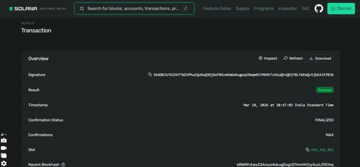Image resolution: width=360 pixels, height=167 pixels.
Task: Click the video record icon in sidebar
Action: [x=4, y=148]
